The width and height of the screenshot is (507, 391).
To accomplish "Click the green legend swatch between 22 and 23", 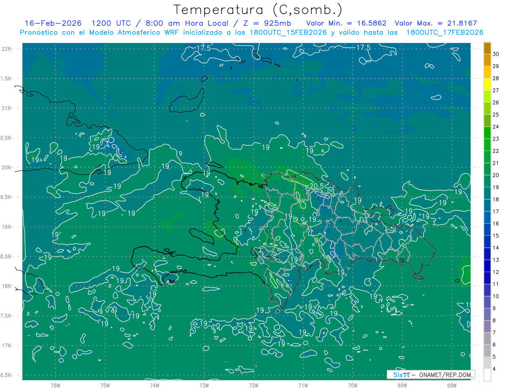I will tap(487, 145).
